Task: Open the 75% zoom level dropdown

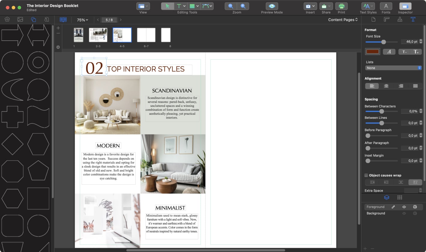Action: point(82,20)
